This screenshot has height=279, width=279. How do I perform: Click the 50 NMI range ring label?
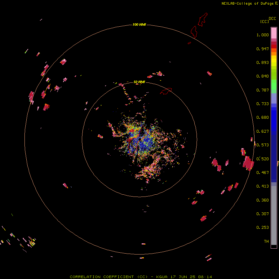coord(139,82)
